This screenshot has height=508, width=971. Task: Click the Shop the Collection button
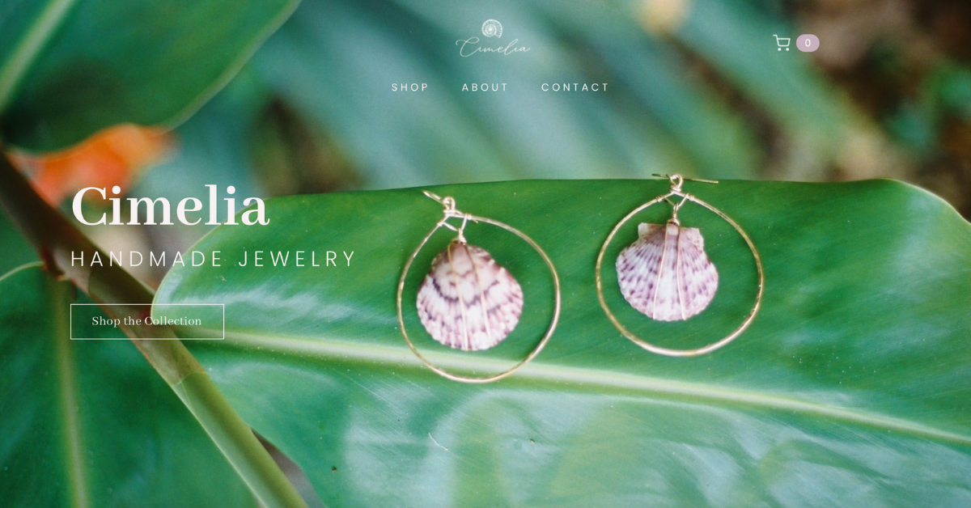[147, 321]
